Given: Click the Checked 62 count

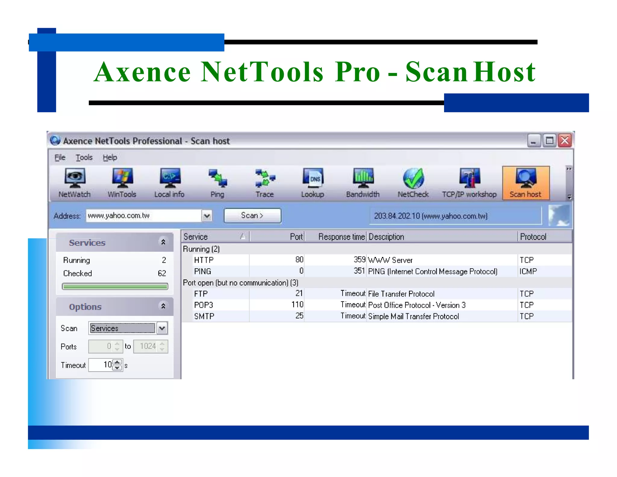Looking at the screenshot, I should pyautogui.click(x=162, y=273).
